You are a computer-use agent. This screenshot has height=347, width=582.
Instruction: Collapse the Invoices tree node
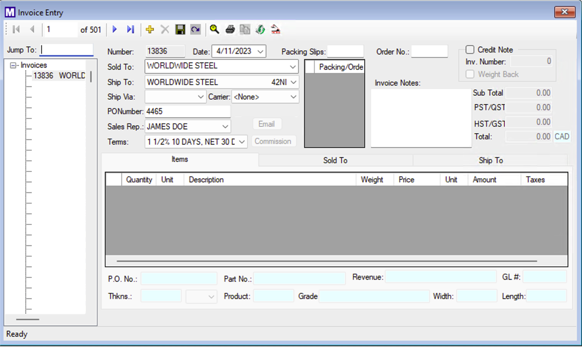13,66
